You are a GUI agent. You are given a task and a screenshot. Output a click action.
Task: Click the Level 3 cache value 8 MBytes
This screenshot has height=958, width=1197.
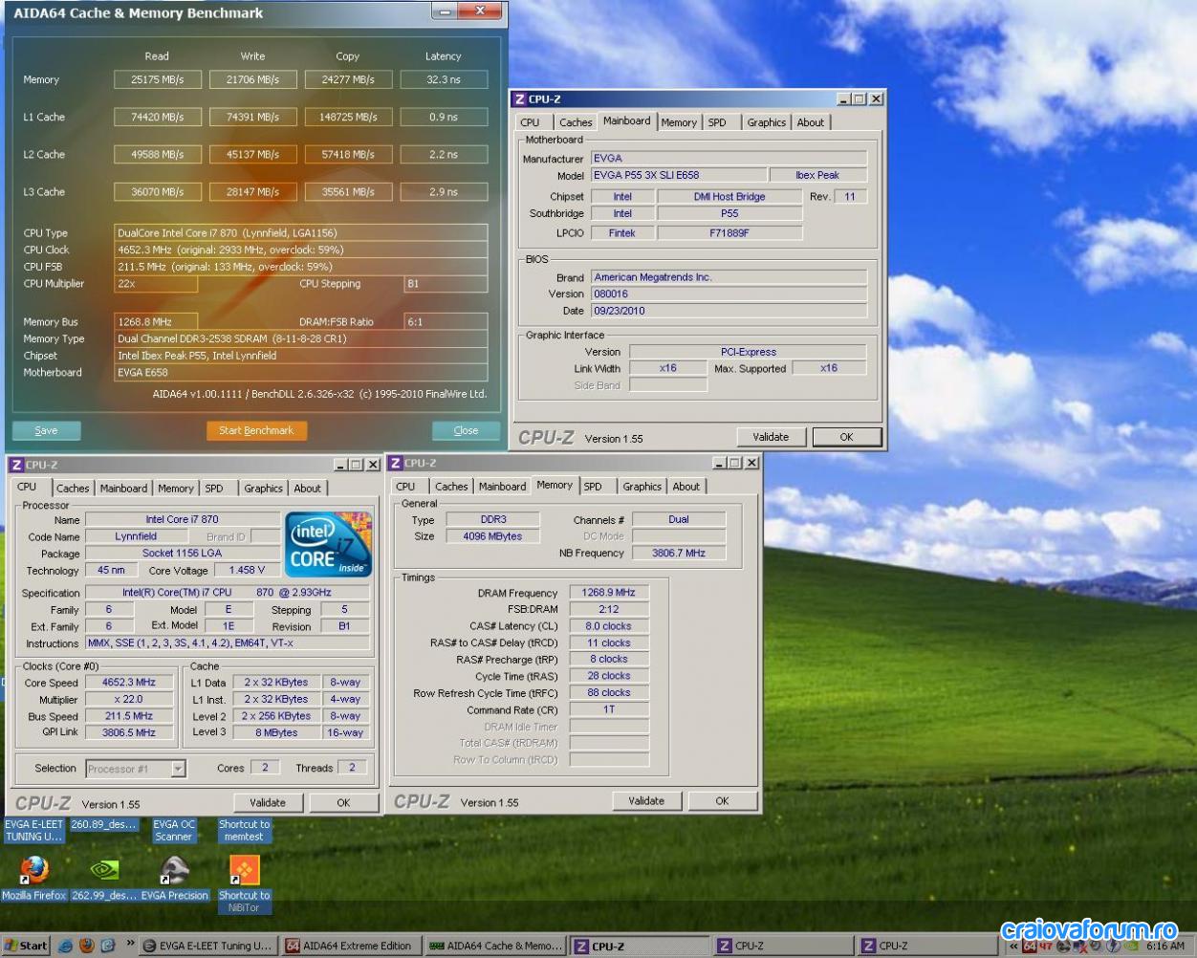276,732
